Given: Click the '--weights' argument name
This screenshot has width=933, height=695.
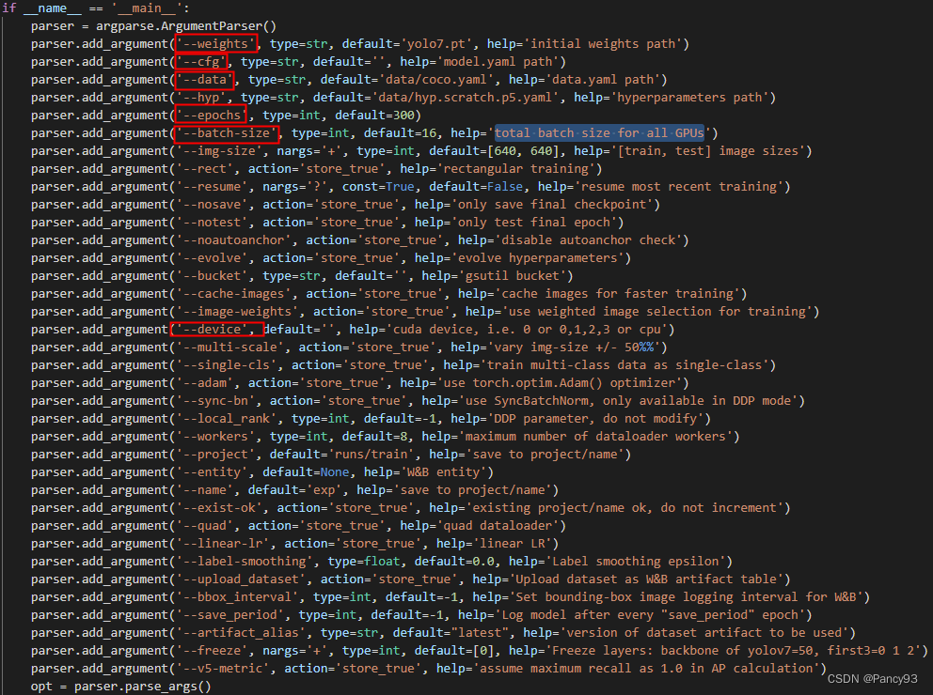Looking at the screenshot, I should pos(216,44).
